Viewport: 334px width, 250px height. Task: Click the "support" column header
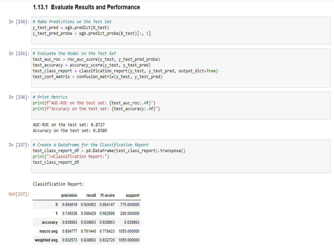point(133,195)
